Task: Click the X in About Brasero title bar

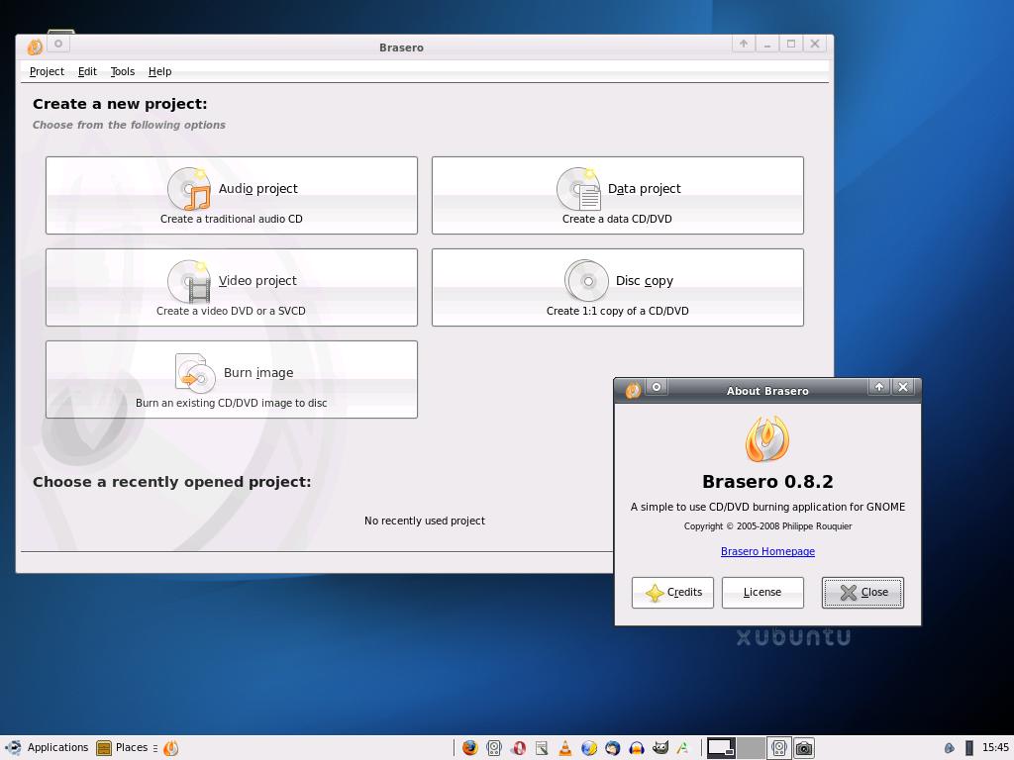Action: [903, 387]
